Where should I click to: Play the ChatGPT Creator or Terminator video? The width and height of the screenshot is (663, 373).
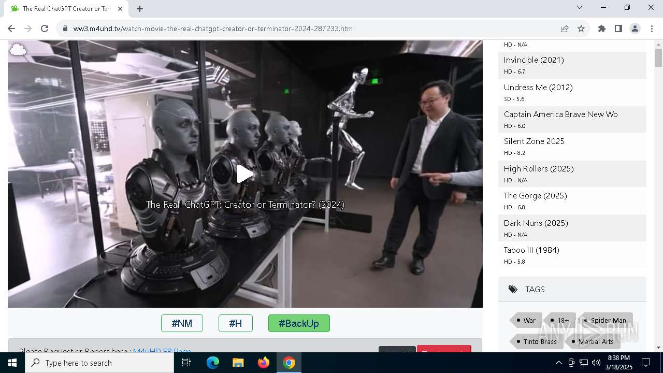click(x=245, y=174)
